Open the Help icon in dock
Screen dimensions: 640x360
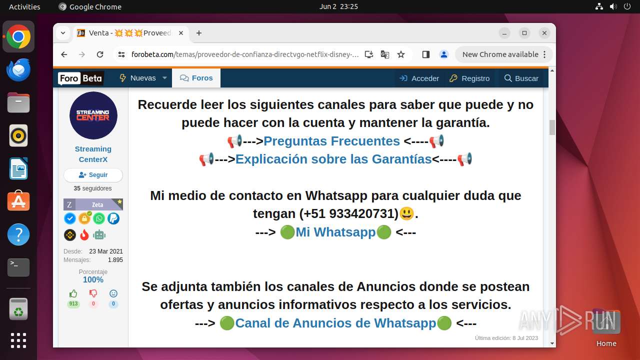tap(18, 234)
